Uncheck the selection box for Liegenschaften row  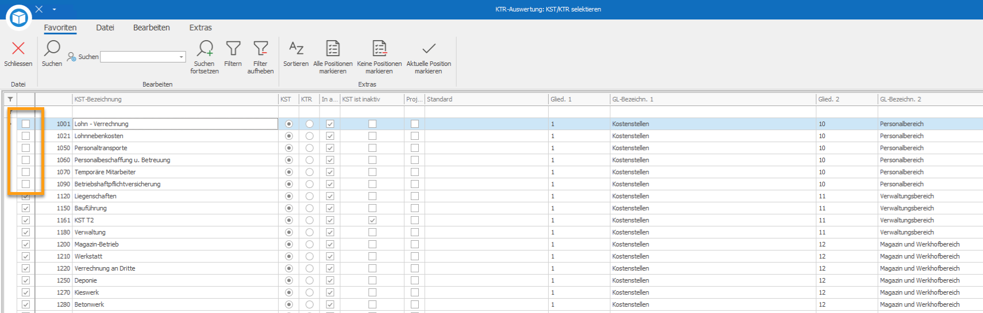(x=26, y=196)
